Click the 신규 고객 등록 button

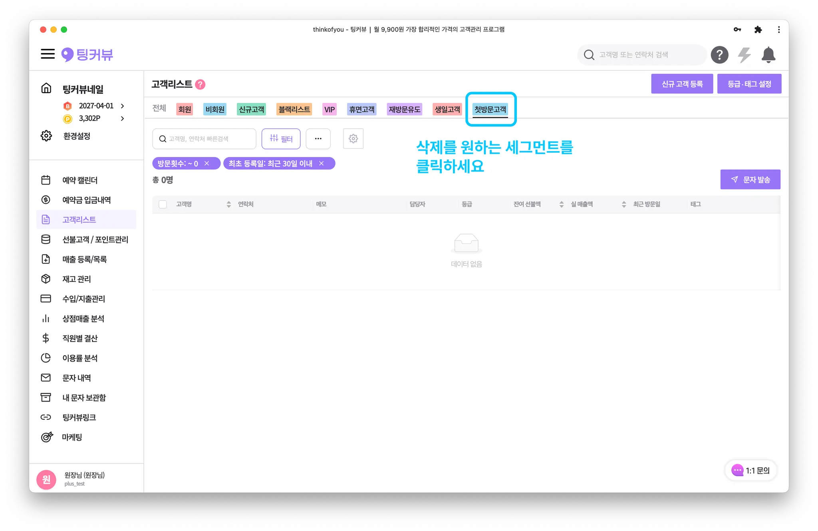coord(682,84)
